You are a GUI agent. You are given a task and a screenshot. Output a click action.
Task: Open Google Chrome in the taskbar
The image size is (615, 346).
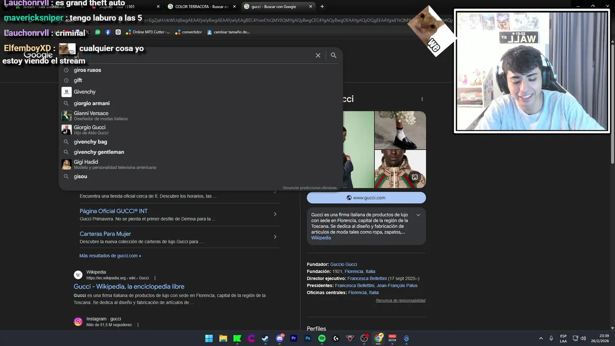coord(379,339)
